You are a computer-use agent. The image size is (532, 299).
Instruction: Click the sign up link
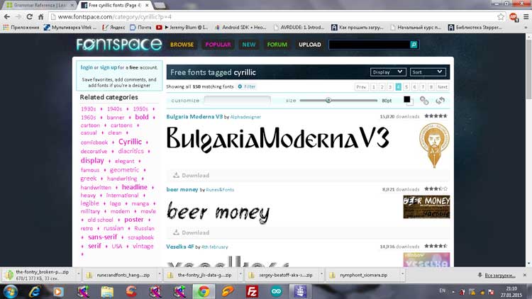tap(109, 67)
